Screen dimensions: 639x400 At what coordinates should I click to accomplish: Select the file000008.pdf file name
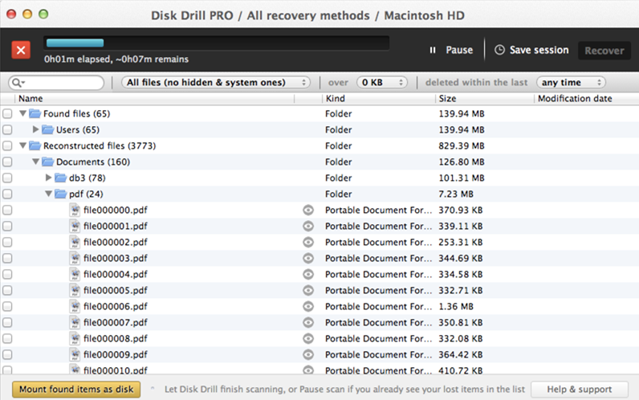[116, 338]
